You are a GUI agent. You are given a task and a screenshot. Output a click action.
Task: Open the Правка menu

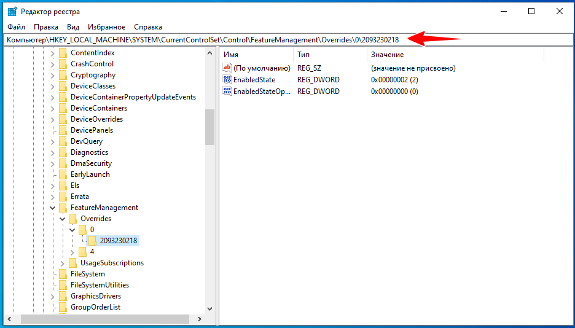(x=46, y=27)
